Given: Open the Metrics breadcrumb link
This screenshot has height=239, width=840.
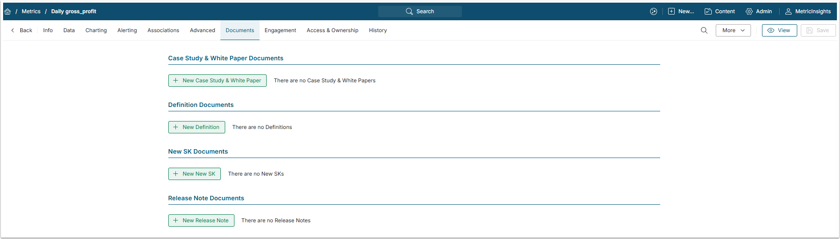Looking at the screenshot, I should (31, 11).
